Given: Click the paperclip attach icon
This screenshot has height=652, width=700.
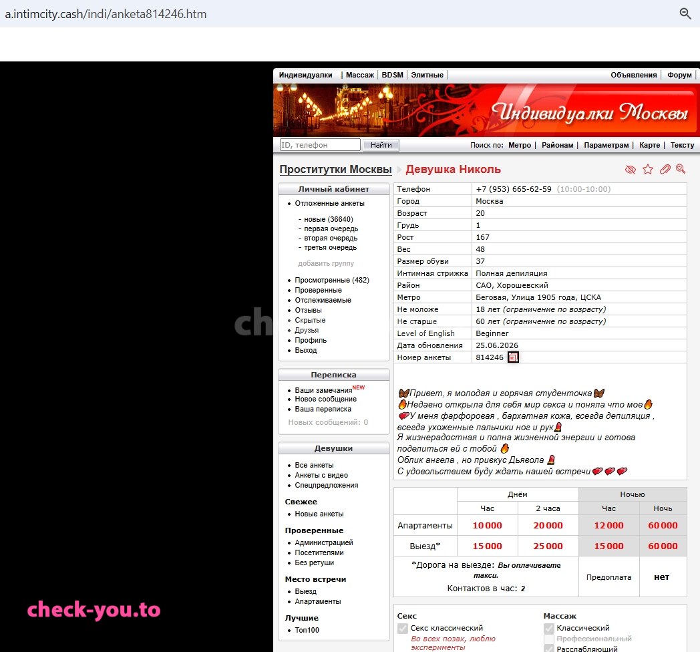Looking at the screenshot, I should (665, 169).
